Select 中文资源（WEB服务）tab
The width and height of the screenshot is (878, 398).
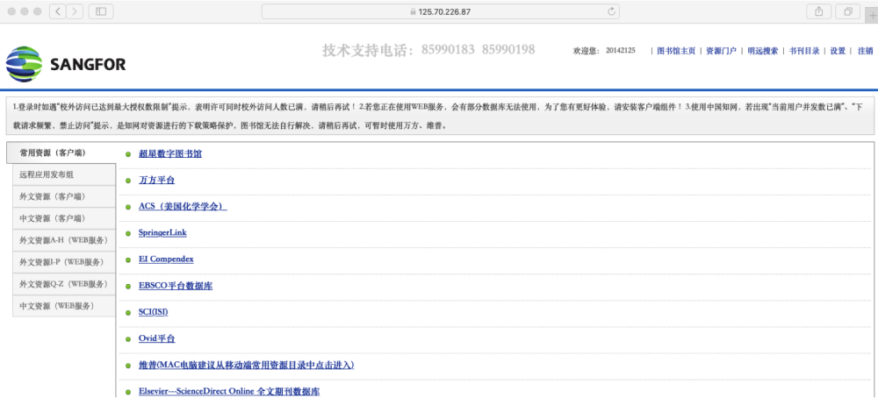pyautogui.click(x=64, y=306)
